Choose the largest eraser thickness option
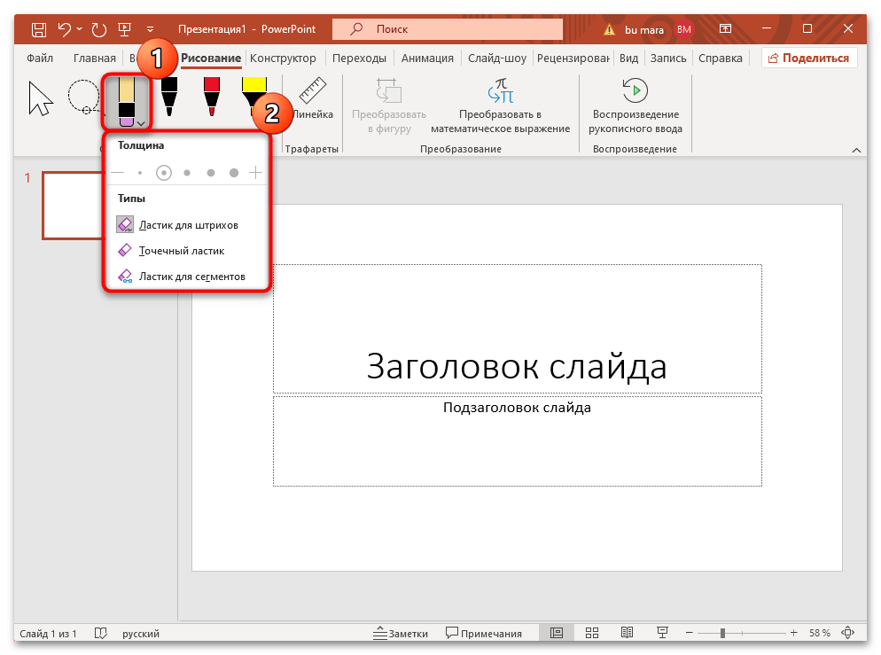Image resolution: width=881 pixels, height=655 pixels. (233, 172)
